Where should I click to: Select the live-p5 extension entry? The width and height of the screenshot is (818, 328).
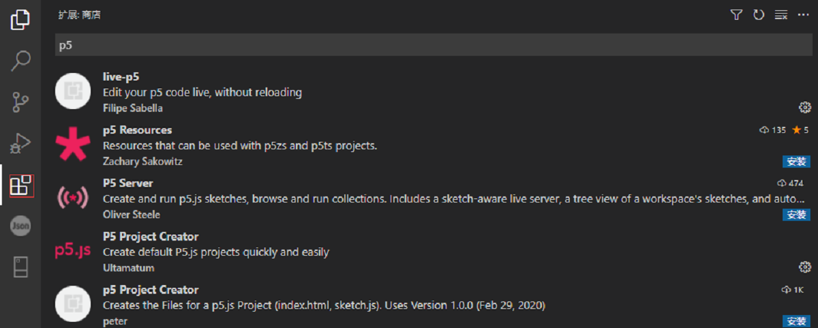coord(429,92)
